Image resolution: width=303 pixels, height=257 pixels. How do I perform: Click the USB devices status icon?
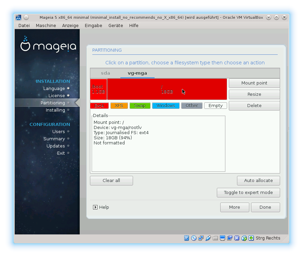click(x=208, y=238)
